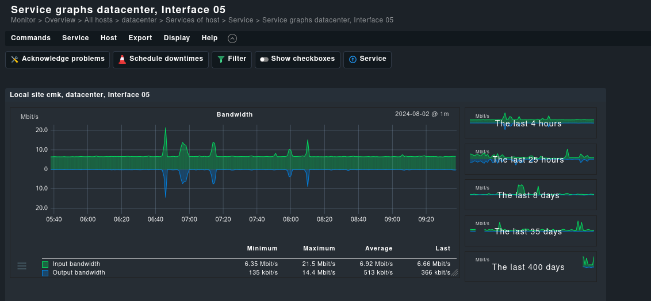Click the Schedule downtimes cone icon

pyautogui.click(x=122, y=59)
